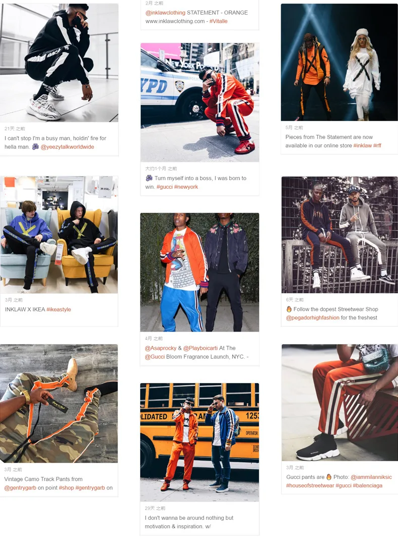Open the @iammilanniksic photographer link
398x549 pixels.
click(371, 477)
